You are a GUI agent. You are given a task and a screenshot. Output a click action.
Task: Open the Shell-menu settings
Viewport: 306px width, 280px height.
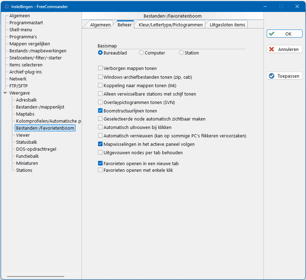coord(21,30)
